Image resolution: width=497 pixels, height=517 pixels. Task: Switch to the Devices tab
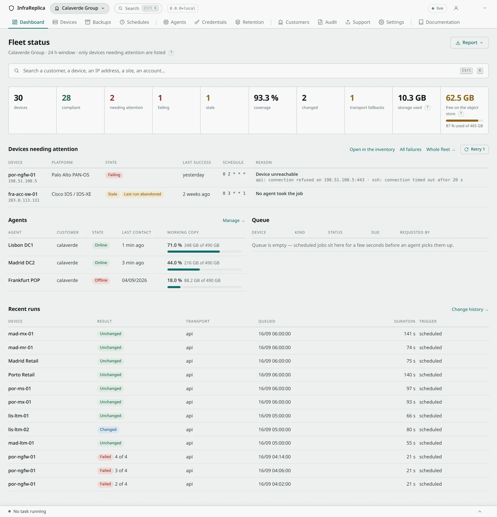click(x=65, y=22)
